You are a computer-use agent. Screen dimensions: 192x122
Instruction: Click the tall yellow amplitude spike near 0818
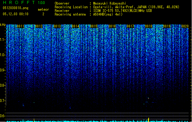pyautogui.click(x=149, y=120)
